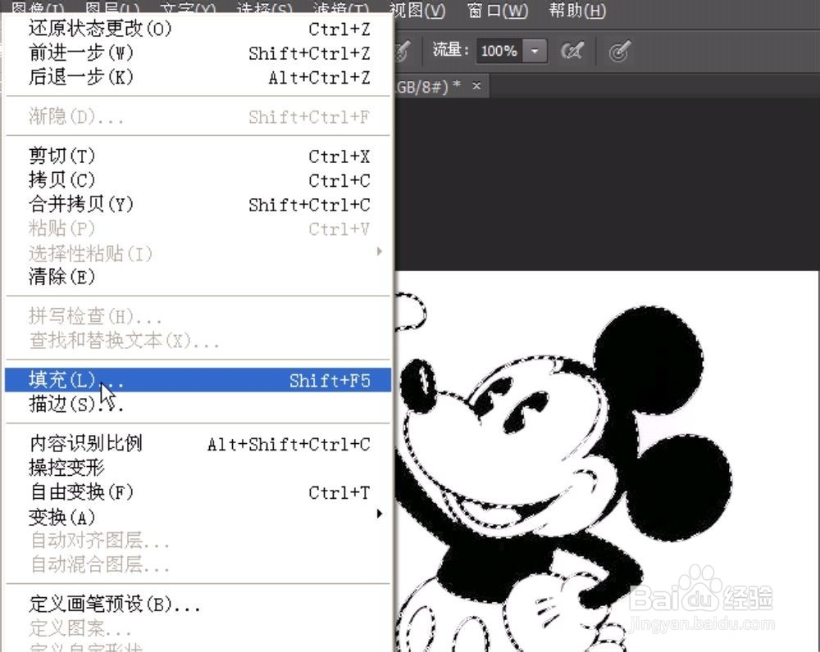Viewport: 820px width, 652px height.
Task: Switch to the open document tab
Action: (x=435, y=84)
